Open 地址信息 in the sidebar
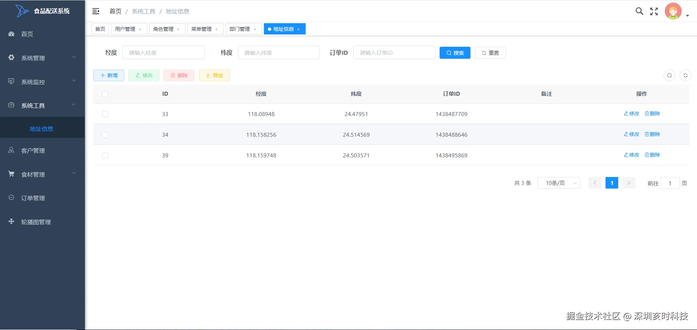This screenshot has height=330, width=697. [x=42, y=129]
